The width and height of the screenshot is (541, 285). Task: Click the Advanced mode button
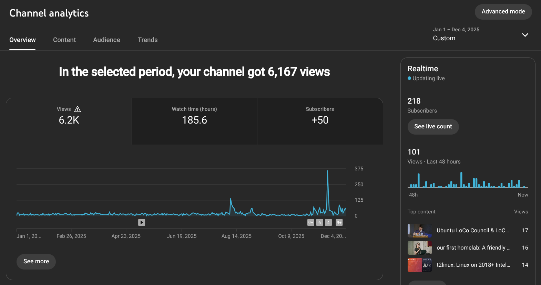coord(503,12)
